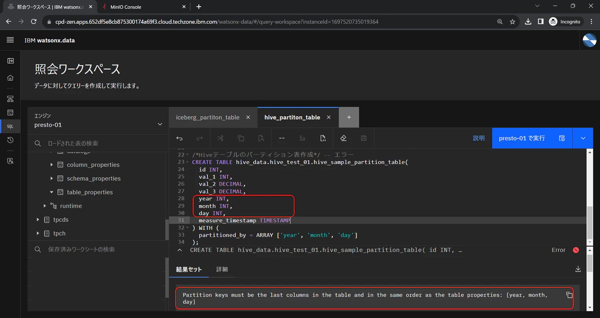Bookmark this page with the star icon
The height and width of the screenshot is (318, 600).
tap(512, 22)
